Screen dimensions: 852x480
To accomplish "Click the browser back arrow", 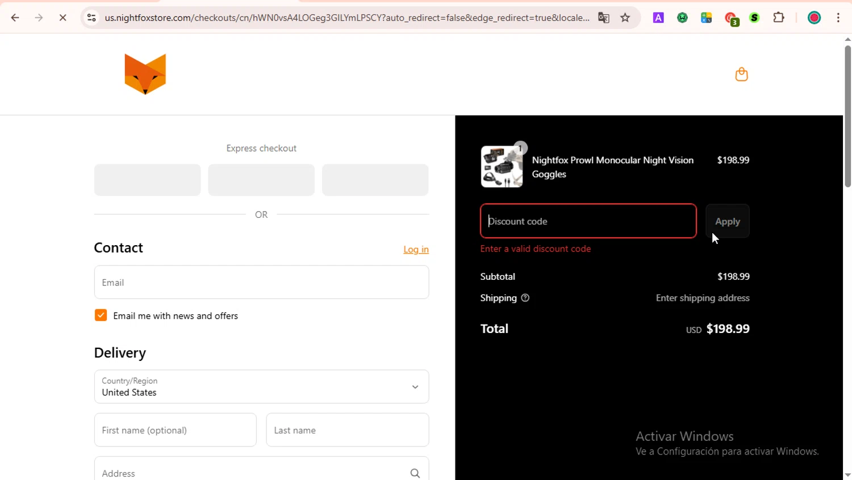I will 15,18.
